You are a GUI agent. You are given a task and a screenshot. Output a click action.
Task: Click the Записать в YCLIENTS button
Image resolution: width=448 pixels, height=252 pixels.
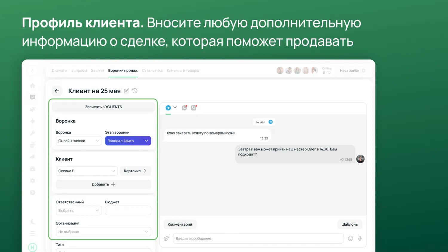click(x=103, y=107)
